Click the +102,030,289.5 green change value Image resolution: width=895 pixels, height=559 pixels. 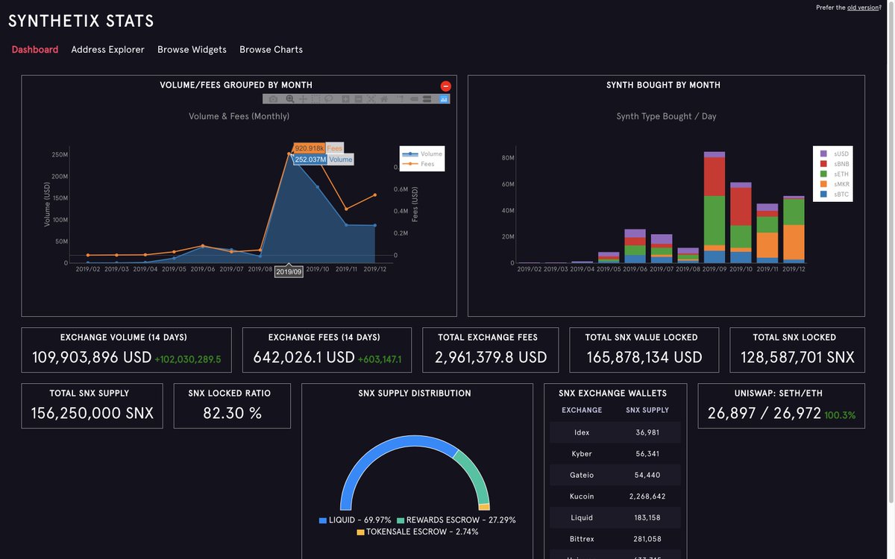(x=188, y=360)
